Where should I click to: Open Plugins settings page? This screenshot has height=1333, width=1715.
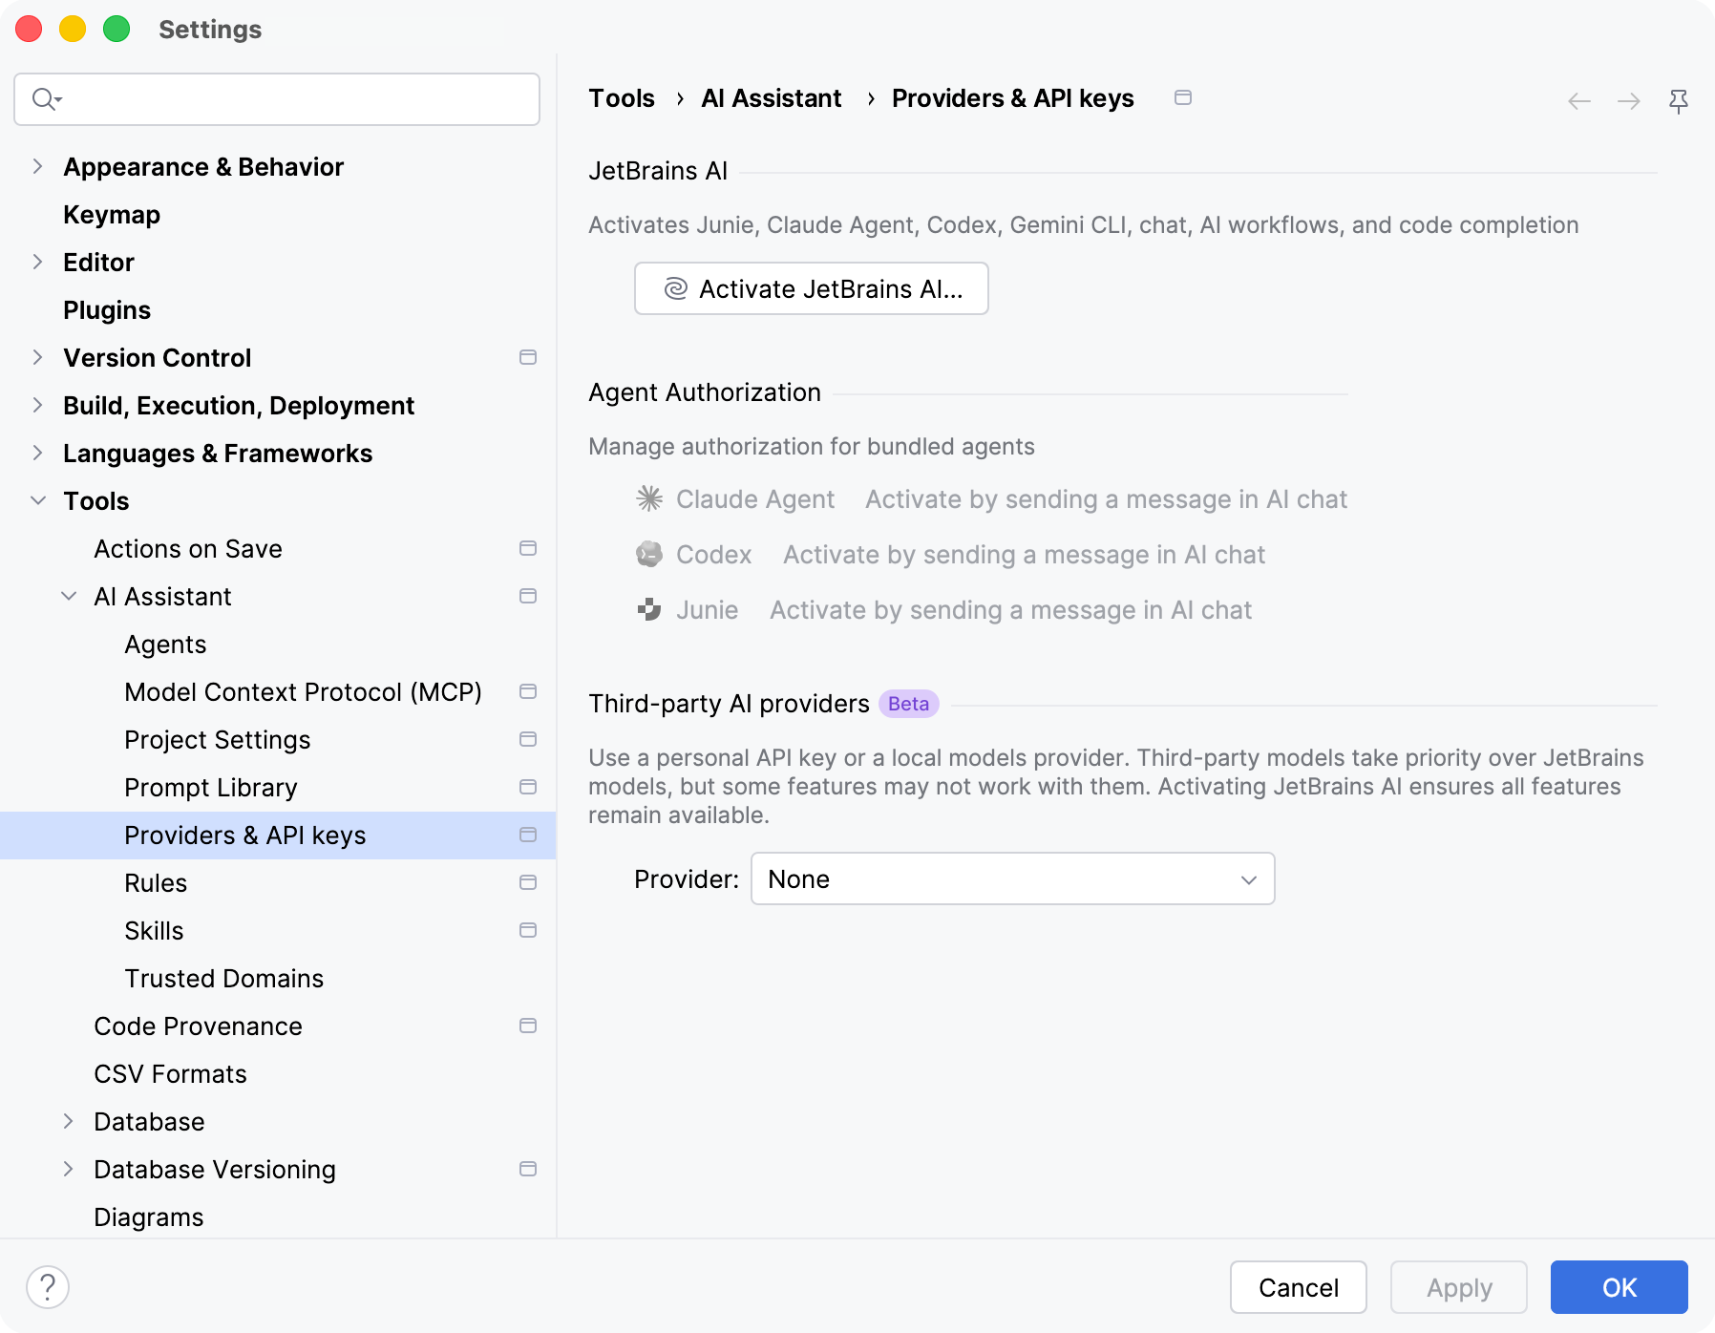tap(107, 310)
